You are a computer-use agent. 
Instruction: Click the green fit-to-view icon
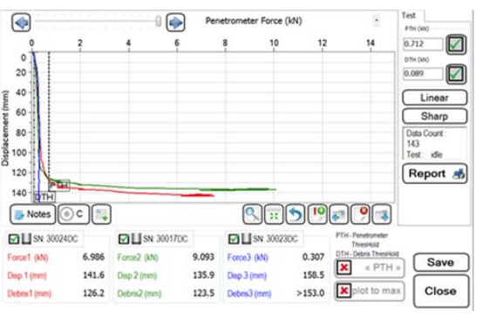click(274, 214)
